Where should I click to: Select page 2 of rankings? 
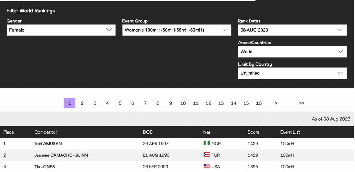(82, 103)
